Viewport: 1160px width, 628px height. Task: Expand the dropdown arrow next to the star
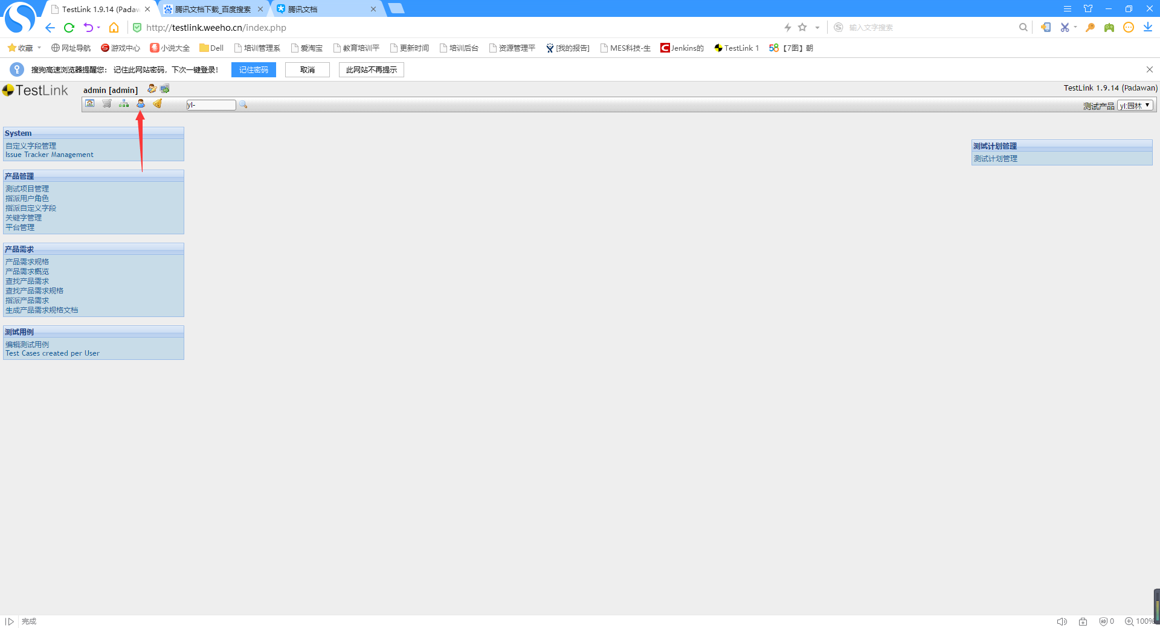817,28
